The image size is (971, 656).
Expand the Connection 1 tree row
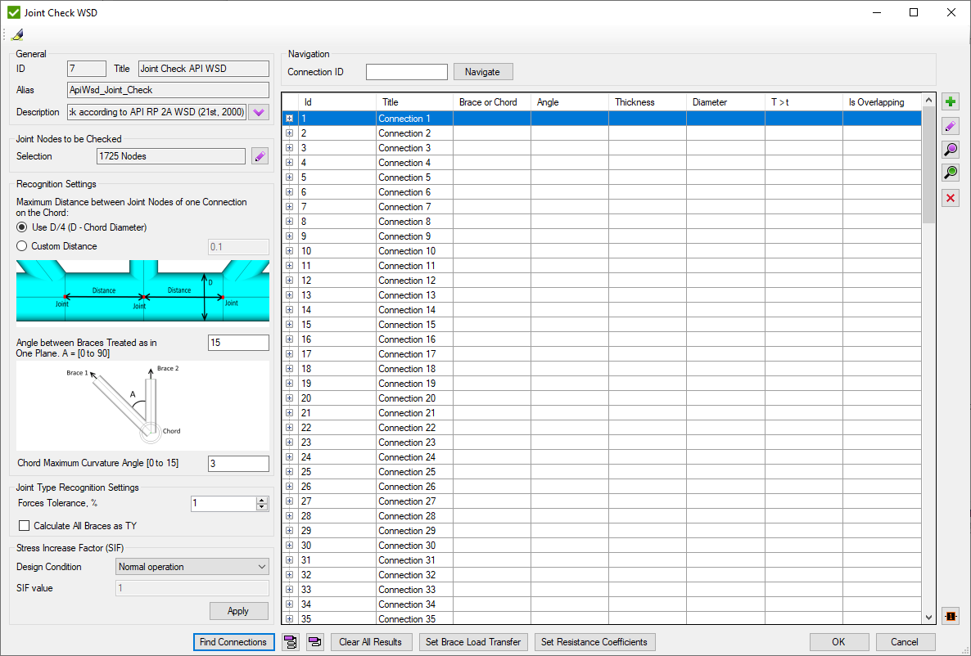tap(289, 119)
